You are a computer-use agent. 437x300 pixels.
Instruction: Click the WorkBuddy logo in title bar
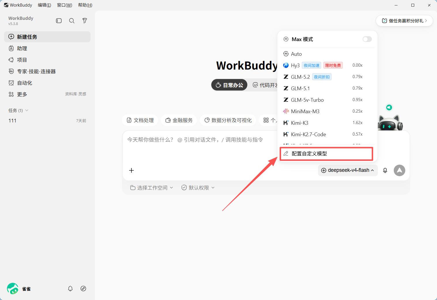[6, 5]
